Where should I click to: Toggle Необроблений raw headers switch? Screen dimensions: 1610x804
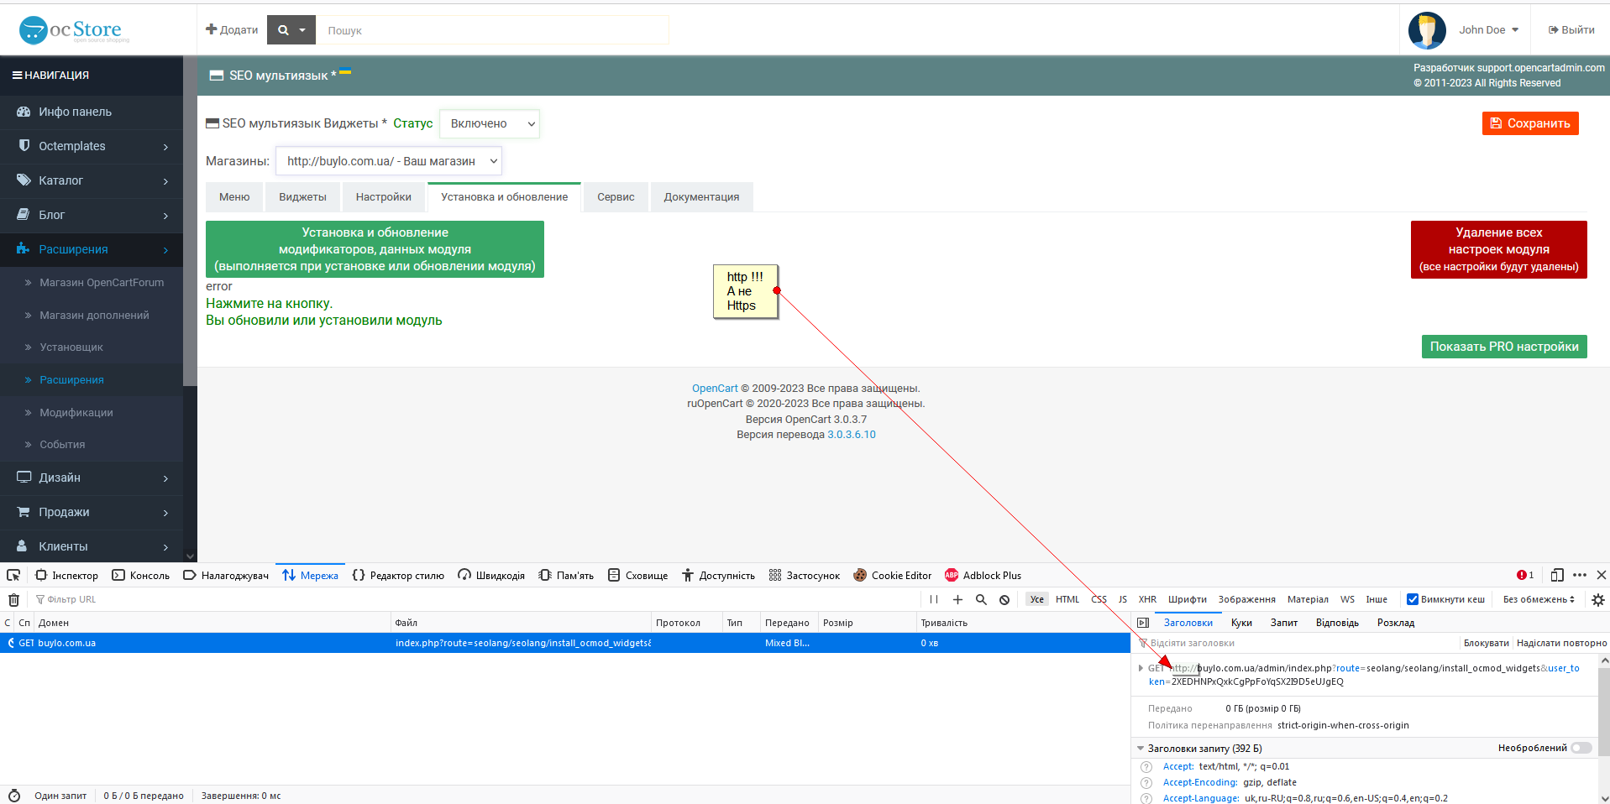1581,748
